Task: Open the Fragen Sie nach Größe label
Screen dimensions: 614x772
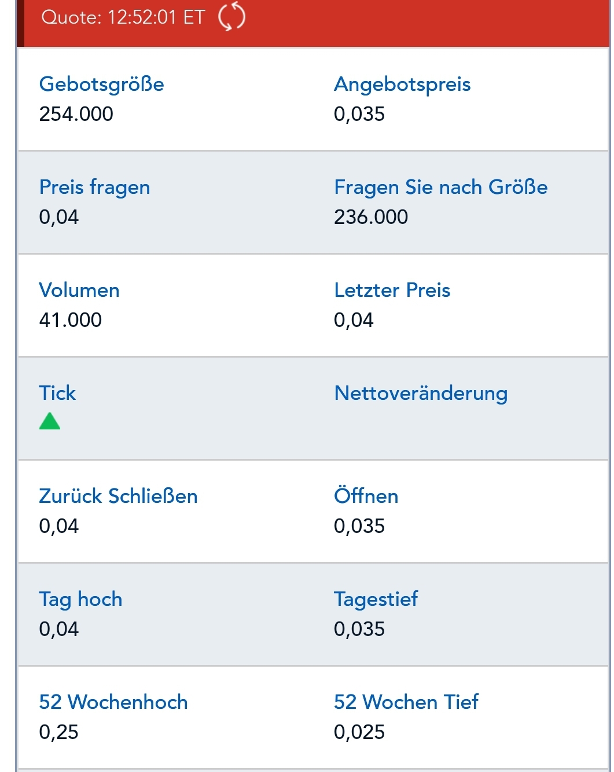Action: click(441, 187)
